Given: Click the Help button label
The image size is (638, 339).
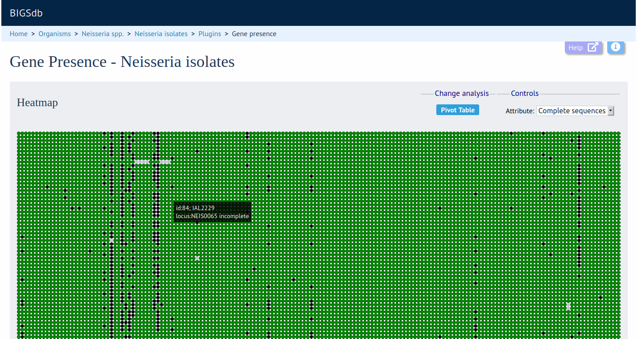Looking at the screenshot, I should point(576,48).
